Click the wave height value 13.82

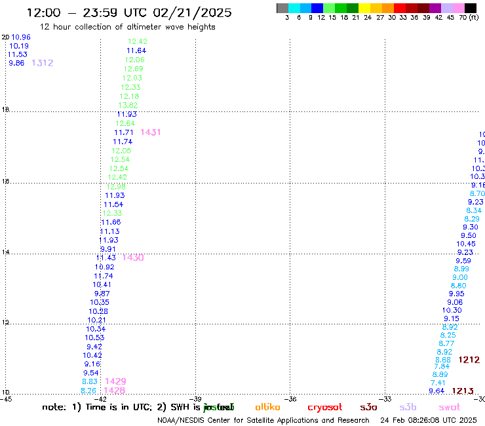128,105
